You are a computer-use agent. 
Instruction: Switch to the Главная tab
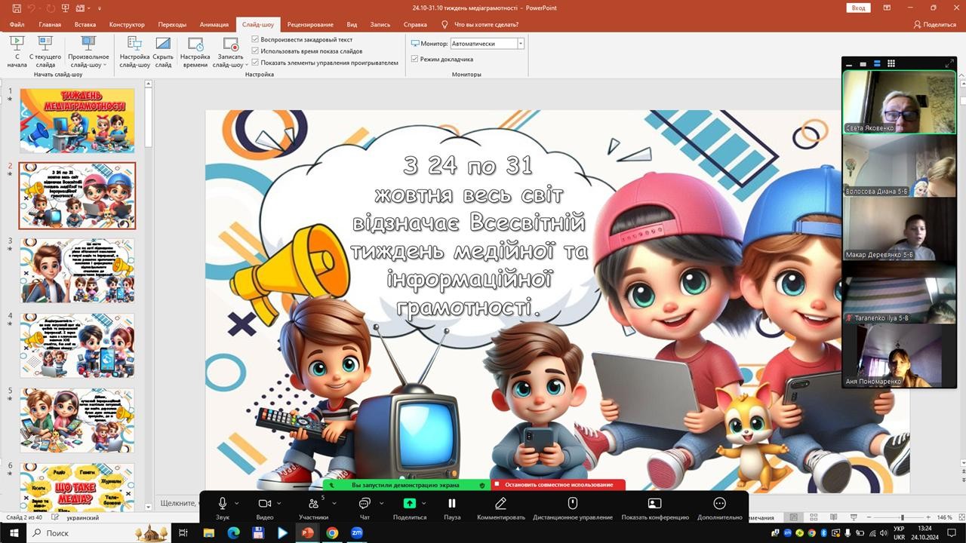50,24
